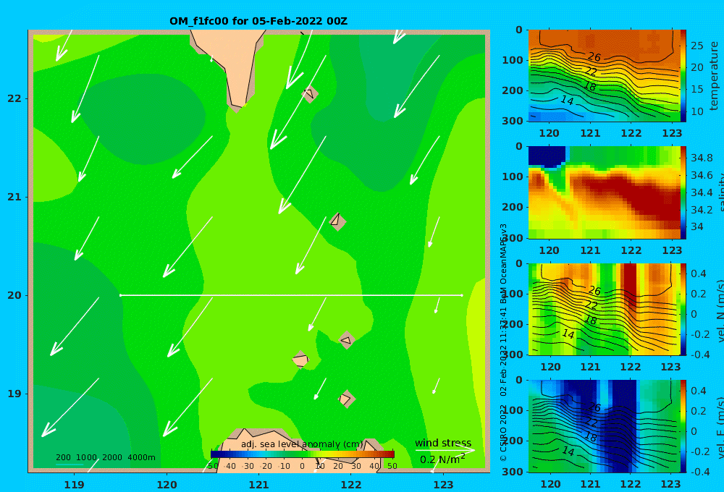724x492 pixels.
Task: Click the 'adj. sea level anomaly (cm)' label
Action: [302, 444]
